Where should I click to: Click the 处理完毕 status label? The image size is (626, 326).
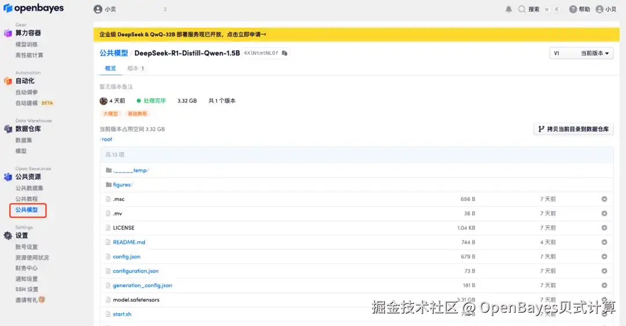[155, 101]
